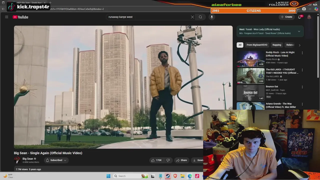Click MOF_Swiff,litt - Topic channel name
Screen dimensions: 320x180
[275, 90]
